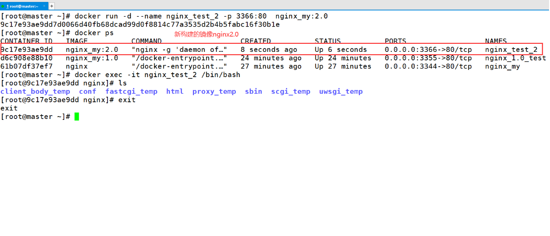This screenshot has height=236, width=550.
Task: Click the proxy_temp directory name
Action: click(x=214, y=92)
